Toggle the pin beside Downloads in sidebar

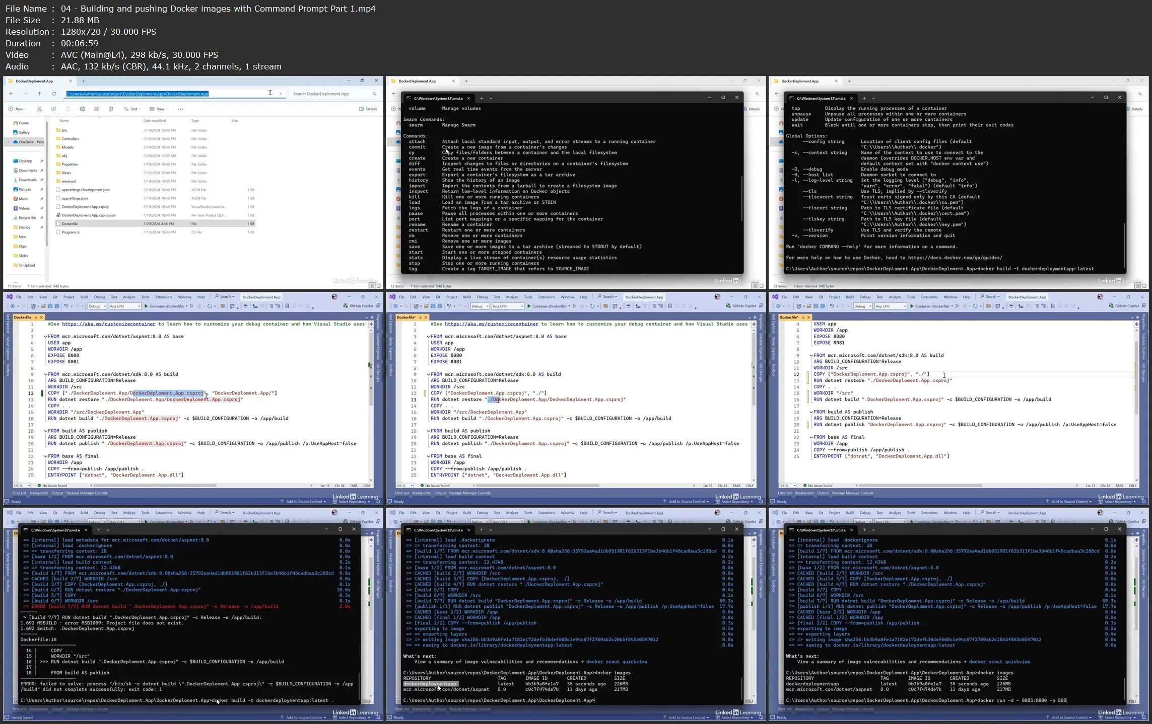tap(42, 180)
